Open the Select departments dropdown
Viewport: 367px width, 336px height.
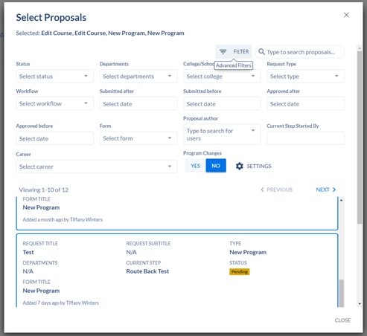point(138,77)
